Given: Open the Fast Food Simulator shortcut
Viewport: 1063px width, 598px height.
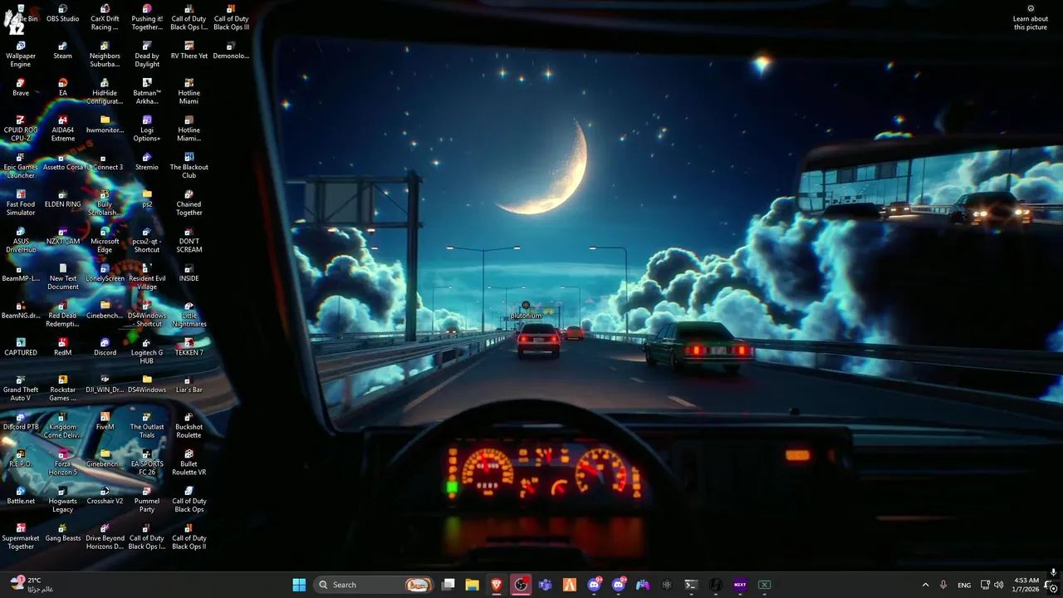Looking at the screenshot, I should coord(21,203).
